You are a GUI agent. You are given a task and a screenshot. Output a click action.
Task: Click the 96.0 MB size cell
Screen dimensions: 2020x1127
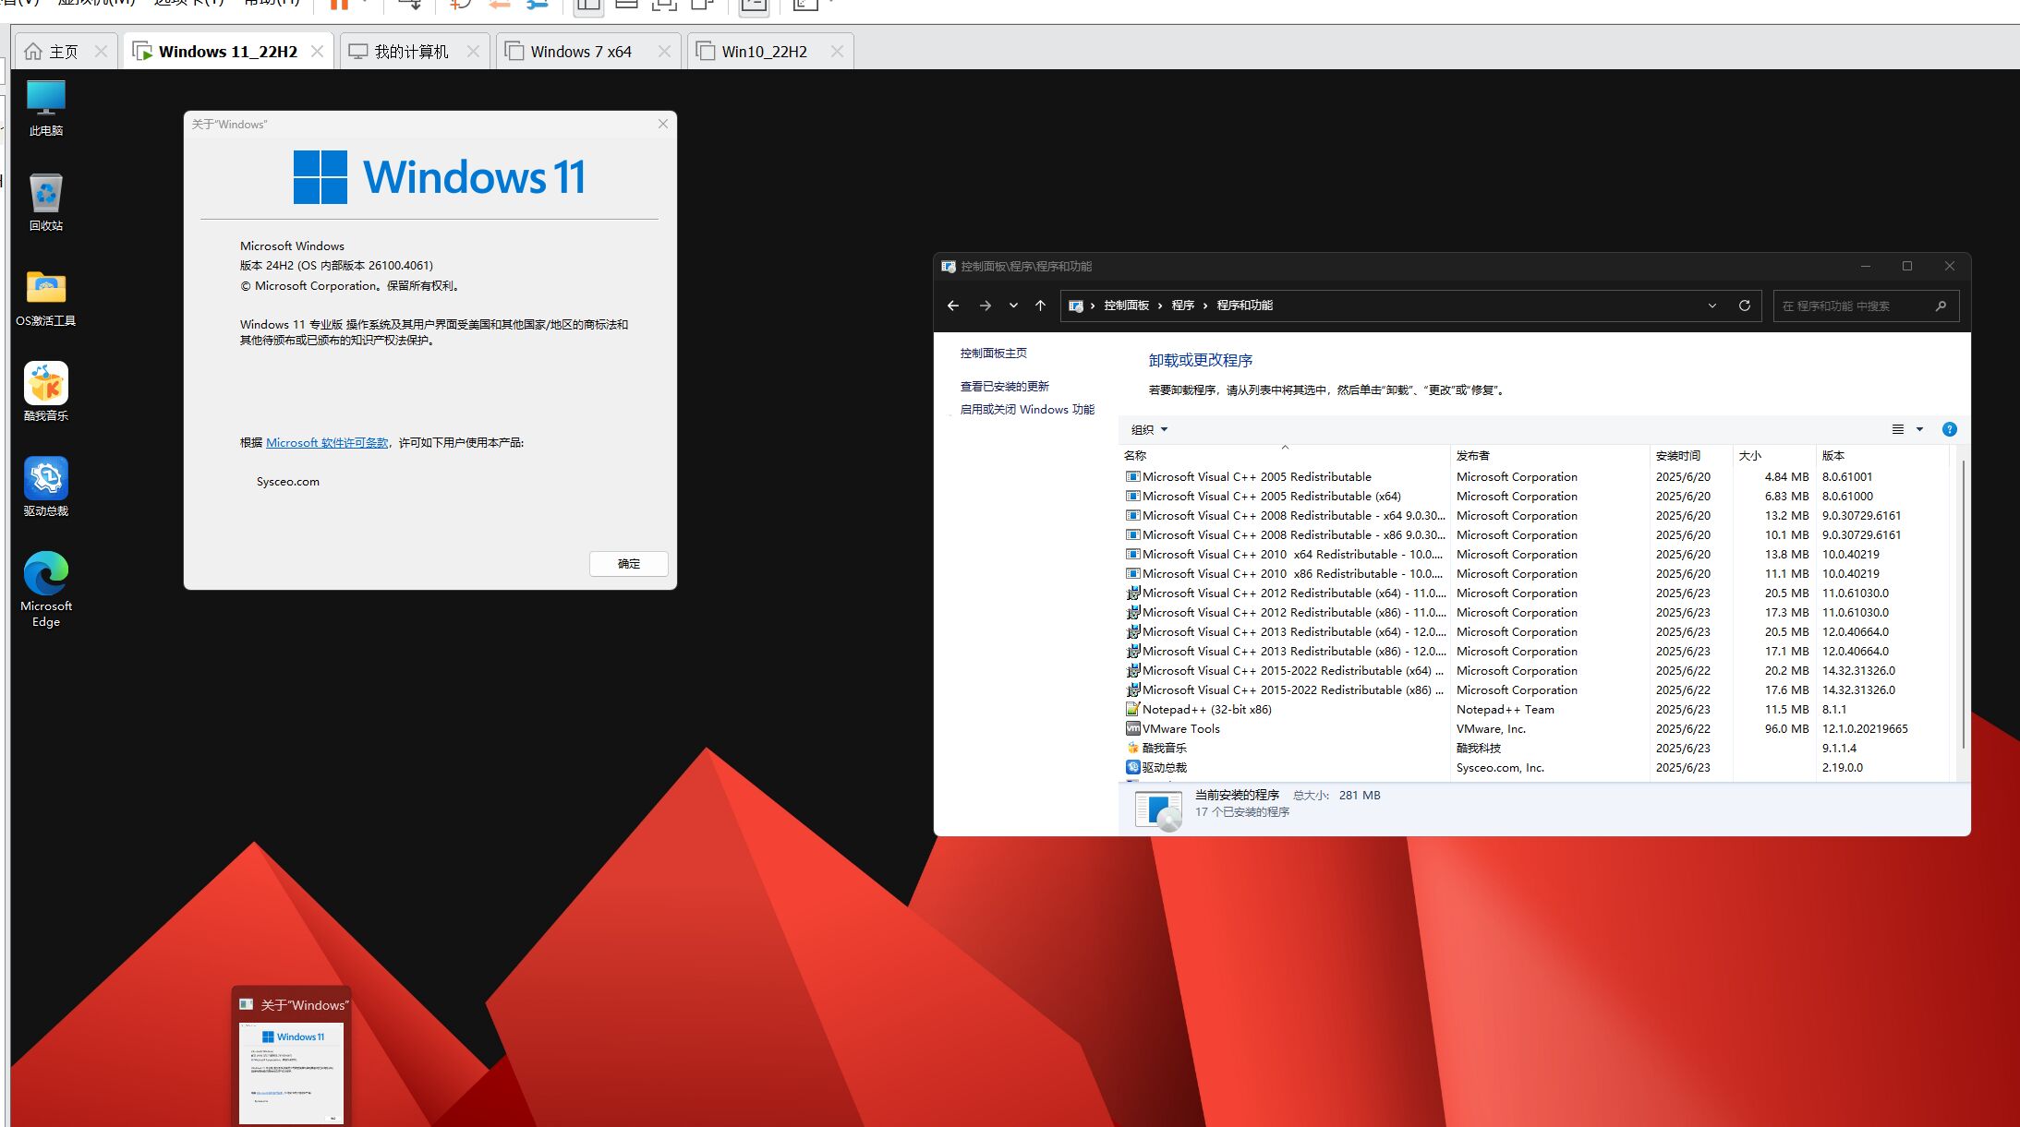click(1786, 728)
